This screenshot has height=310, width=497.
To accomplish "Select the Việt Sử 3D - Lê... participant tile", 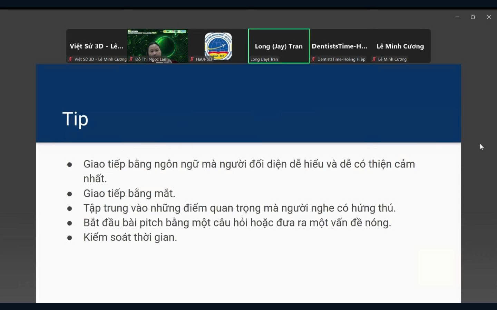I will click(x=97, y=46).
